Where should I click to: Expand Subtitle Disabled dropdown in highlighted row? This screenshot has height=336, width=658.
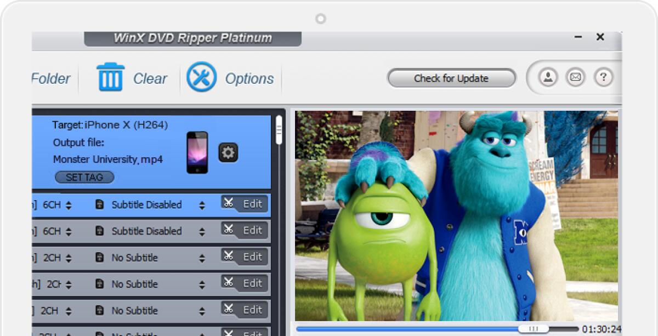(x=202, y=205)
